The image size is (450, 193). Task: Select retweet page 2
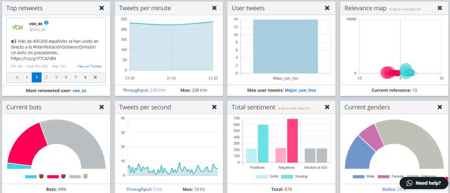[x=46, y=77]
